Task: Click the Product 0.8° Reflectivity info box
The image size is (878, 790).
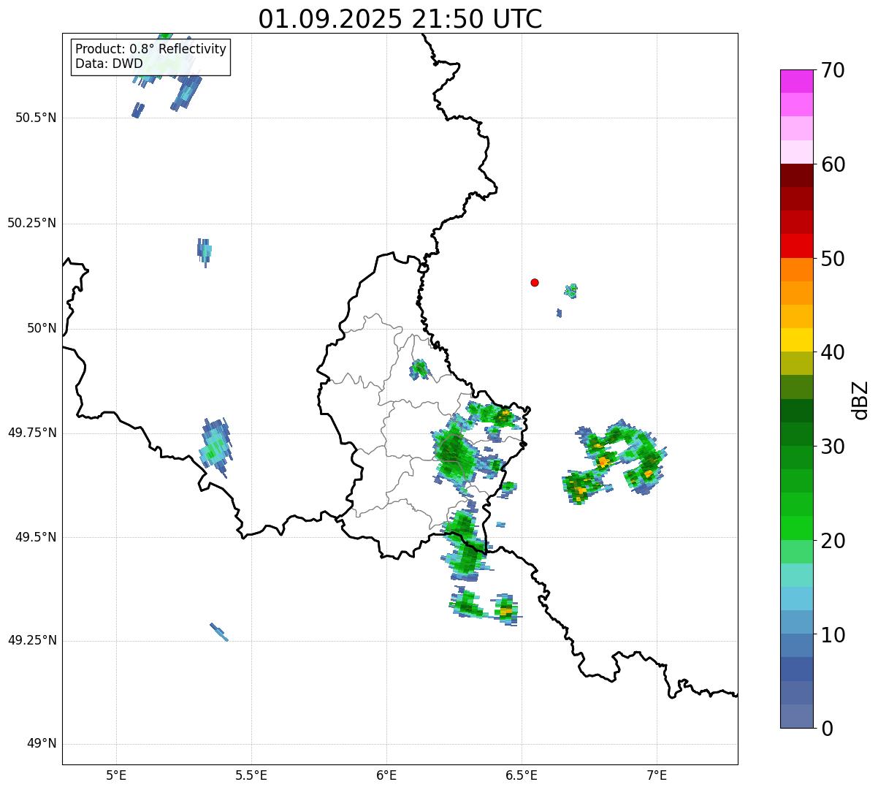Action: (150, 57)
